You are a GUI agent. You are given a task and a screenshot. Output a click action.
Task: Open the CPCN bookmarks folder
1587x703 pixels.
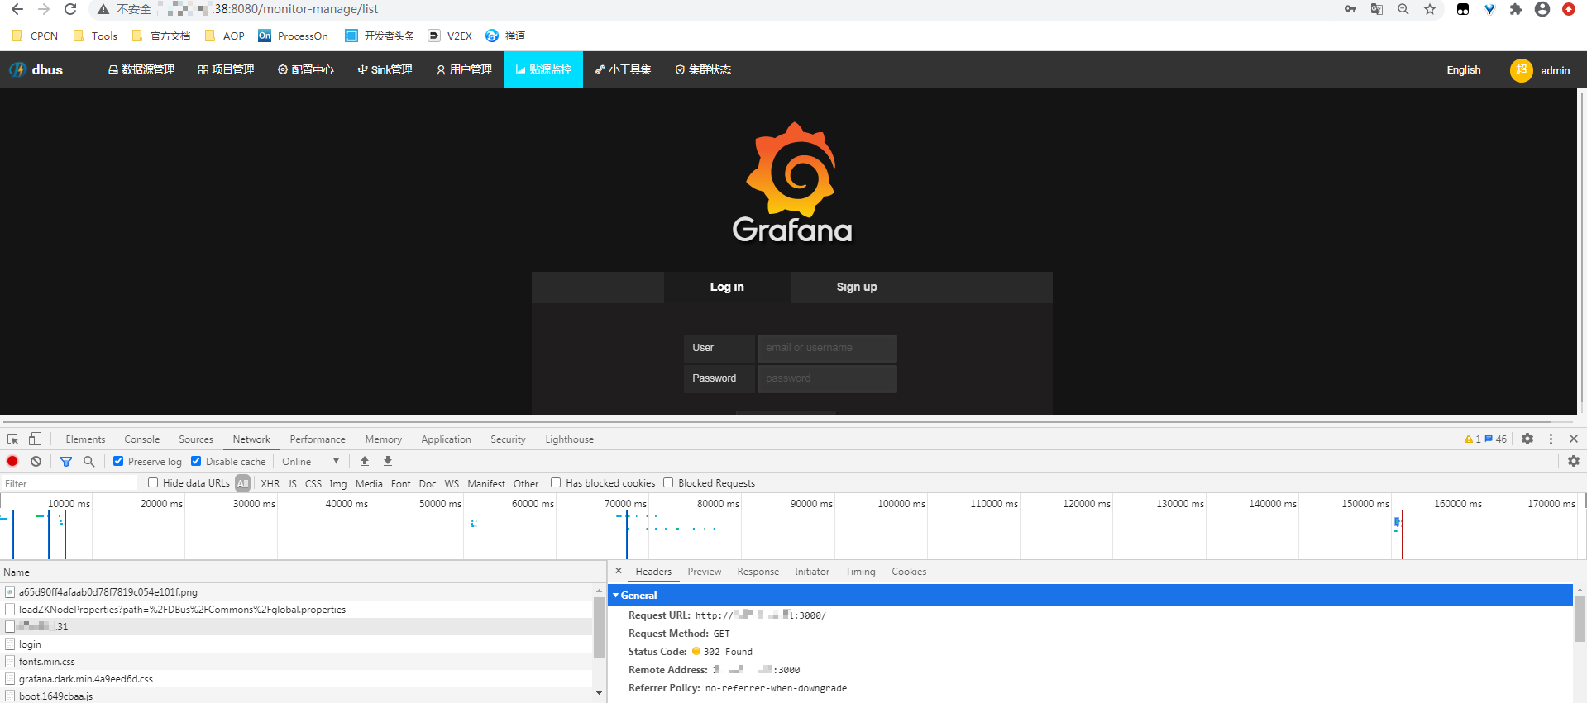(35, 36)
